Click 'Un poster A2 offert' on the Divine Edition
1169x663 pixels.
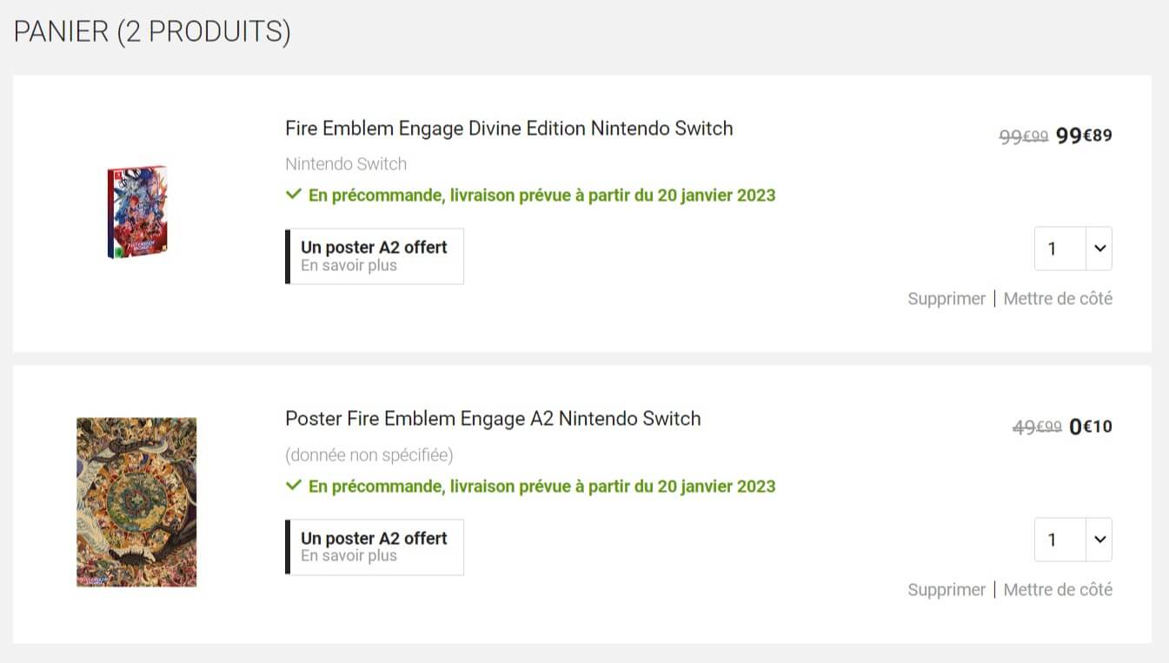[374, 248]
